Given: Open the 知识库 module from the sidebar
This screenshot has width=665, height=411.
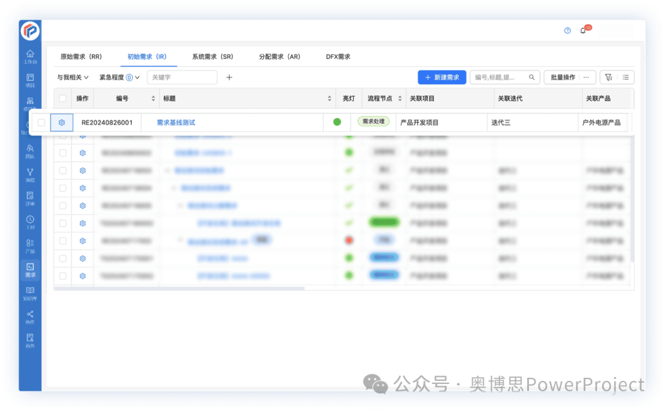Looking at the screenshot, I should pos(30,293).
